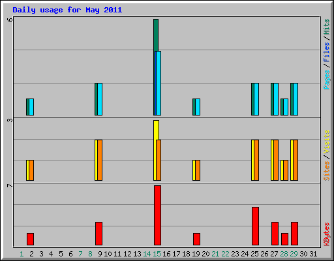Image resolution: width=334 pixels, height=261 pixels.
Task: Click the orange Sites bar for day 15
Action: coord(159,160)
